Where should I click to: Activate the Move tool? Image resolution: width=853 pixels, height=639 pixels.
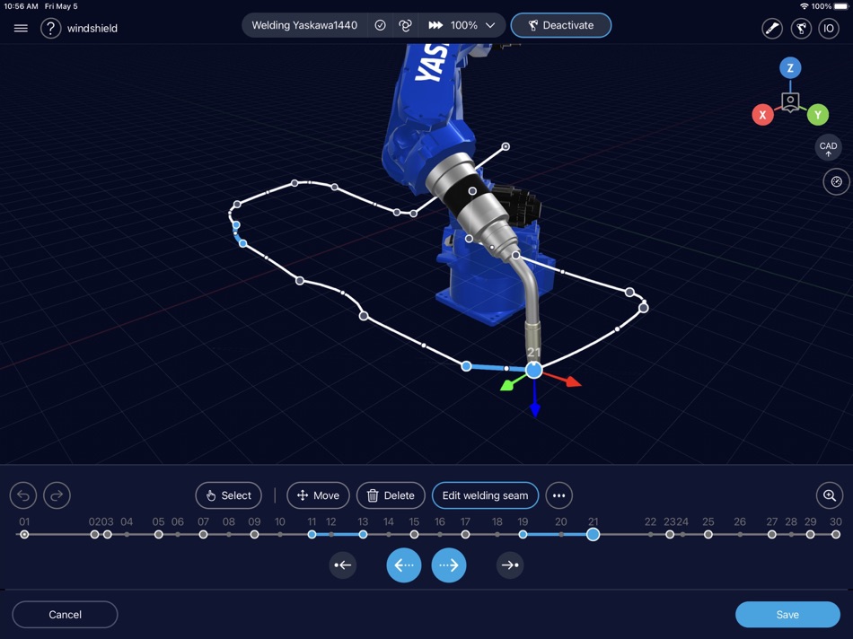pyautogui.click(x=318, y=495)
